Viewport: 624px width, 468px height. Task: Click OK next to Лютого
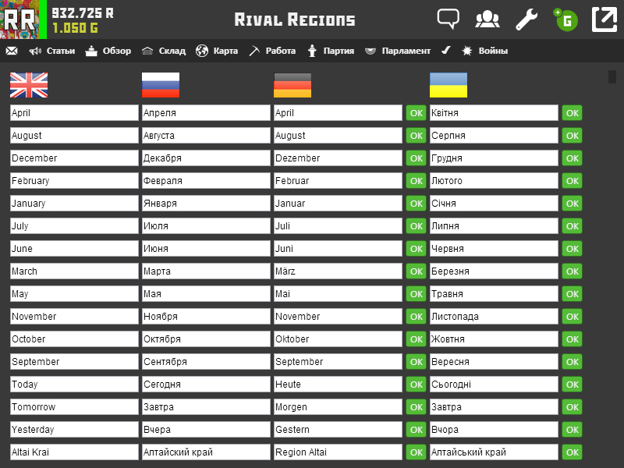point(573,181)
